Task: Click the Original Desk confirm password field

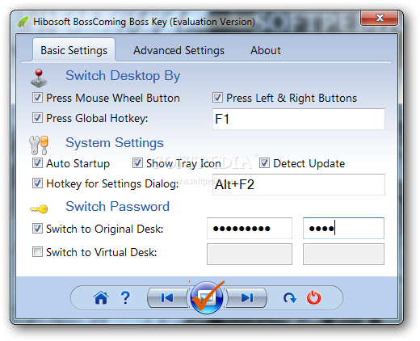Action: pos(343,229)
